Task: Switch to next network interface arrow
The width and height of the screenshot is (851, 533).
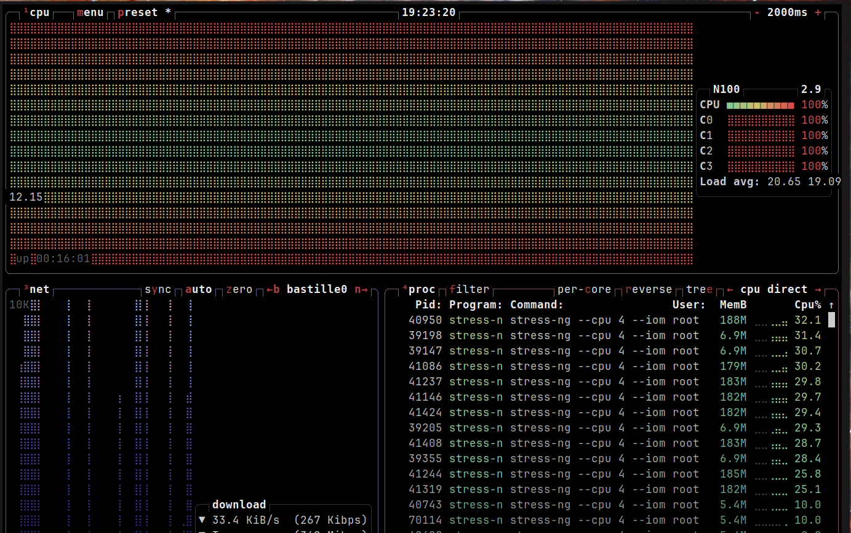Action: click(x=361, y=289)
